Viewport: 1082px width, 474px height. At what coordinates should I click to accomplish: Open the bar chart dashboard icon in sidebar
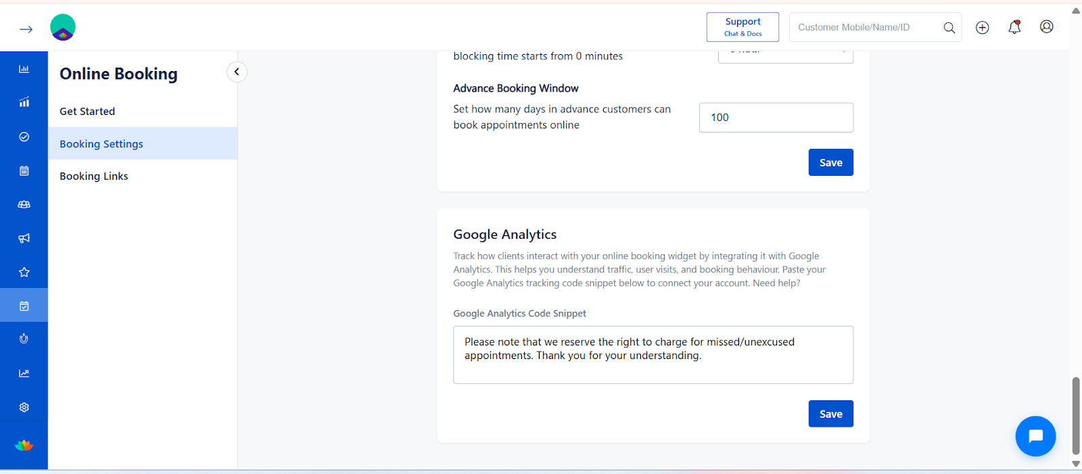(24, 69)
